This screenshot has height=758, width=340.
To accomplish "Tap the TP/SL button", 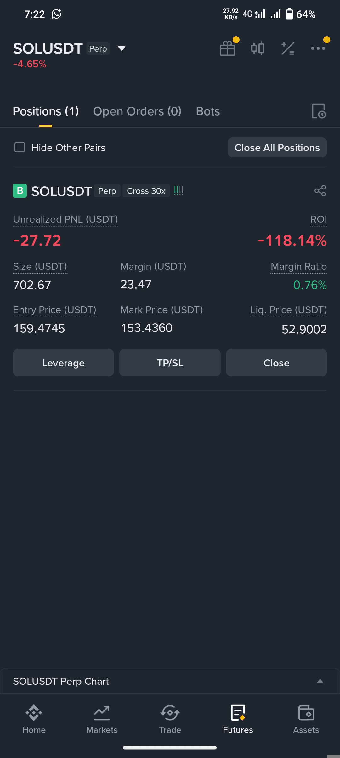I will click(x=170, y=363).
